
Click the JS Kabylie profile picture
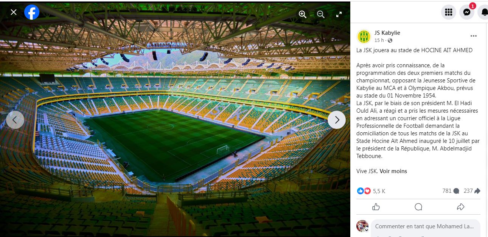[364, 36]
